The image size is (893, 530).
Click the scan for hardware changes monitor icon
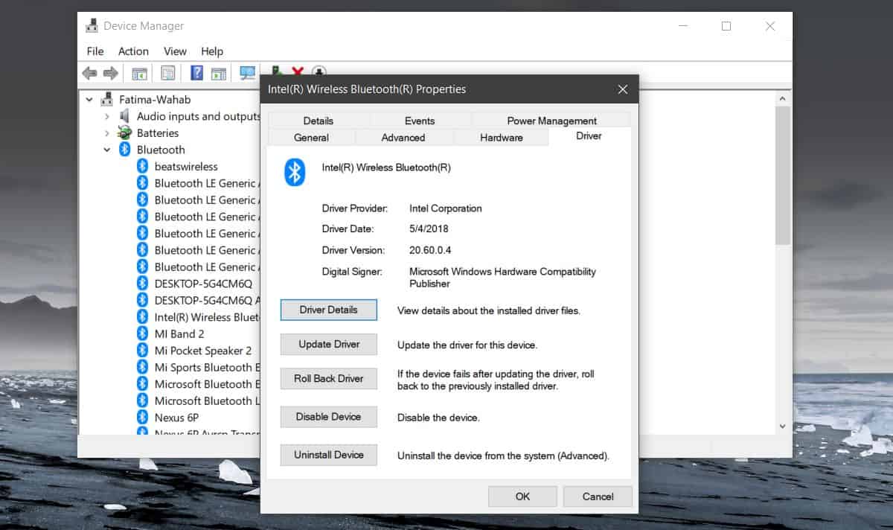pos(247,73)
